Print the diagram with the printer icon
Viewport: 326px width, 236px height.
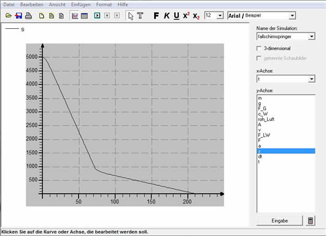coord(28,15)
